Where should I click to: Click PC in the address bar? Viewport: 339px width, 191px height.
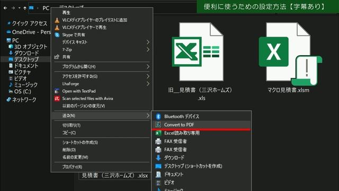point(46,8)
